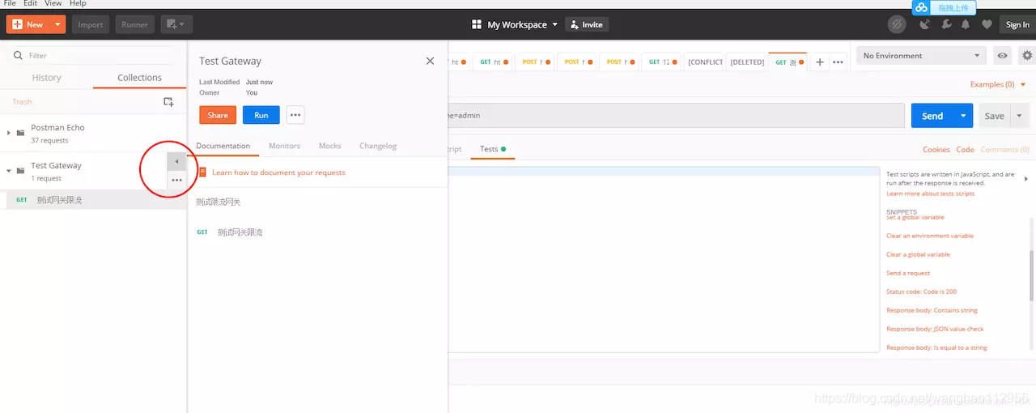Collapse the collection details panel arrow
Viewport: 1036px width, 413px height.
tap(176, 161)
